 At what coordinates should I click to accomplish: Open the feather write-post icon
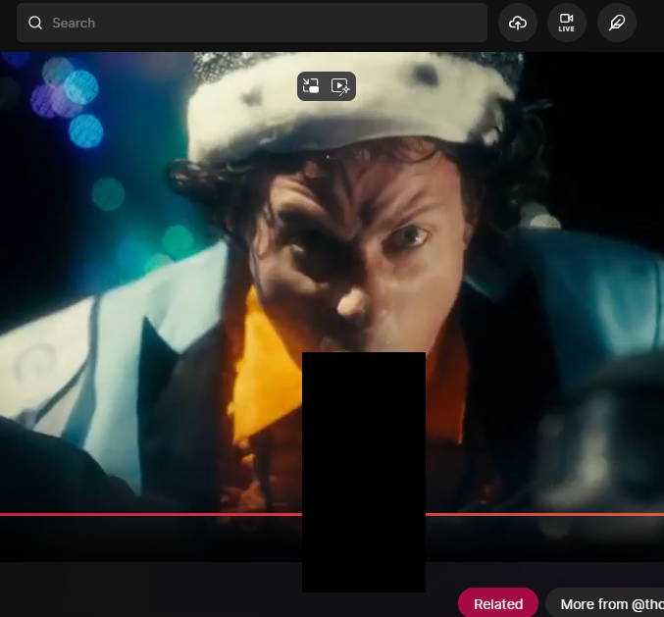point(617,23)
